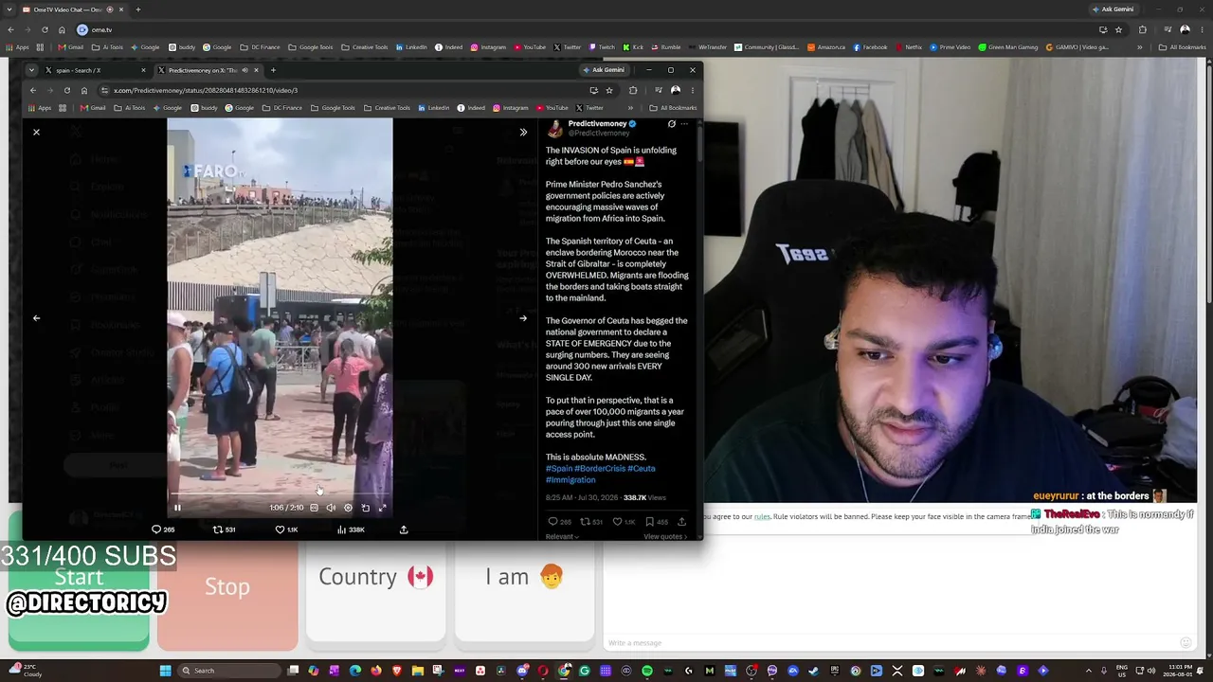The height and width of the screenshot is (682, 1213).
Task: Open All Bookmarks in the OmeTV window
Action: (x=1183, y=47)
